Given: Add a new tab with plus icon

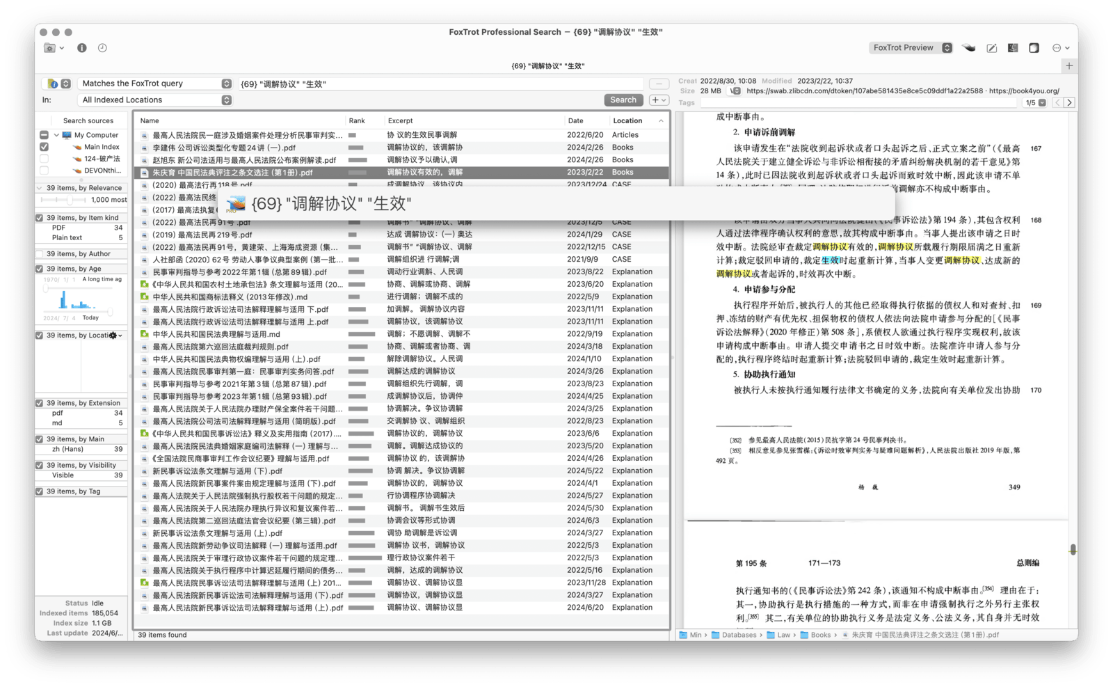Looking at the screenshot, I should coord(1069,65).
